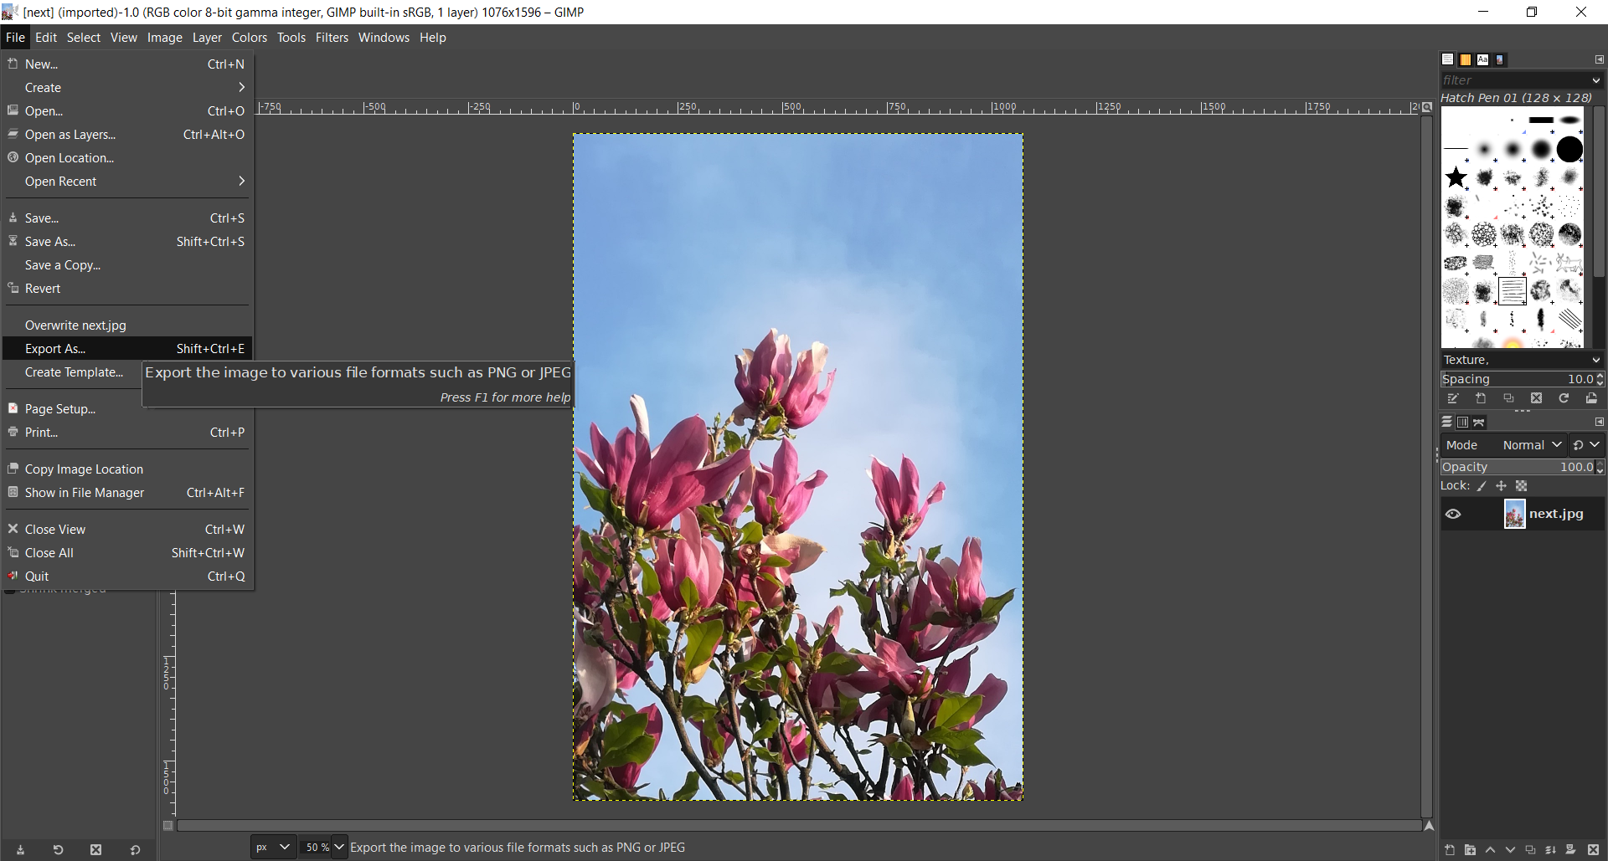1608x861 pixels.
Task: Toggle the lock alpha channel checkerboard icon
Action: 1522,486
